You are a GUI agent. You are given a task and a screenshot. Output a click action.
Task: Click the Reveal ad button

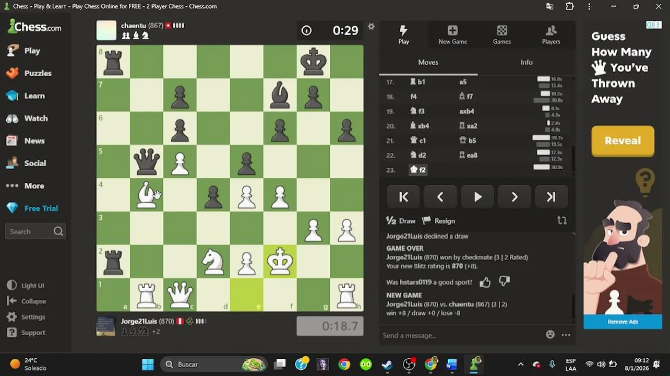click(x=623, y=140)
